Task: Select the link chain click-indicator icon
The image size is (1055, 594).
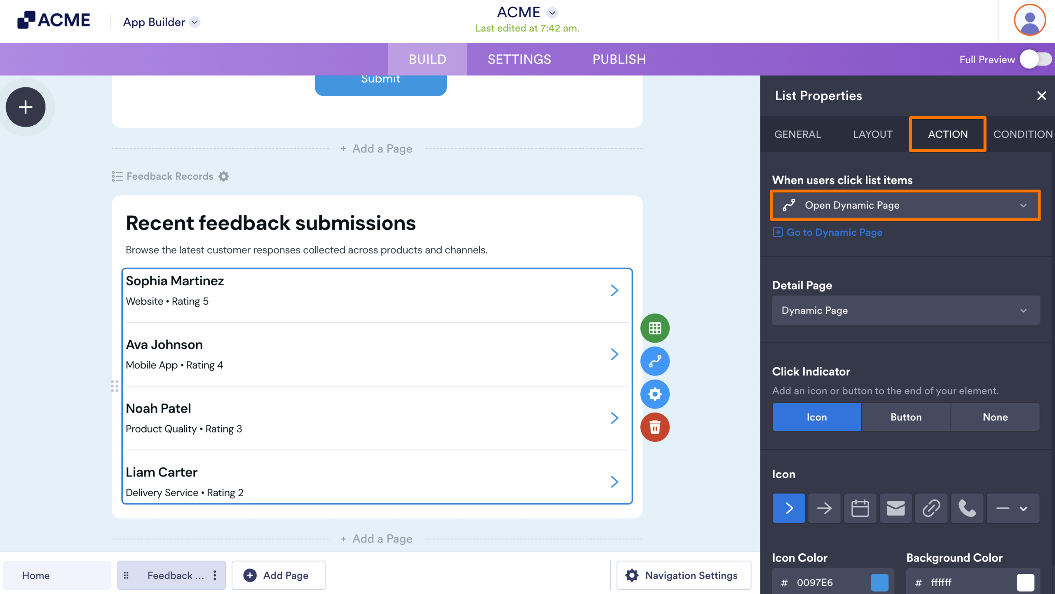Action: tap(931, 508)
